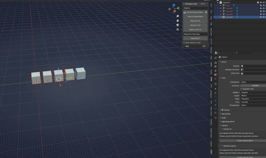Click the Step value field

coord(195,46)
